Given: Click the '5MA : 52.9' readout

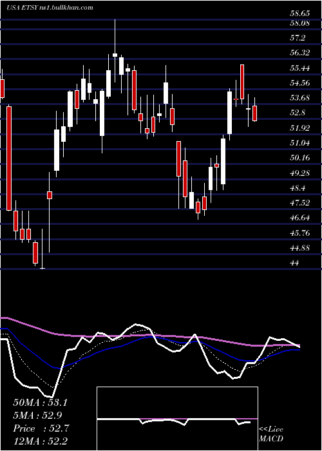Looking at the screenshot, I should [x=37, y=416].
